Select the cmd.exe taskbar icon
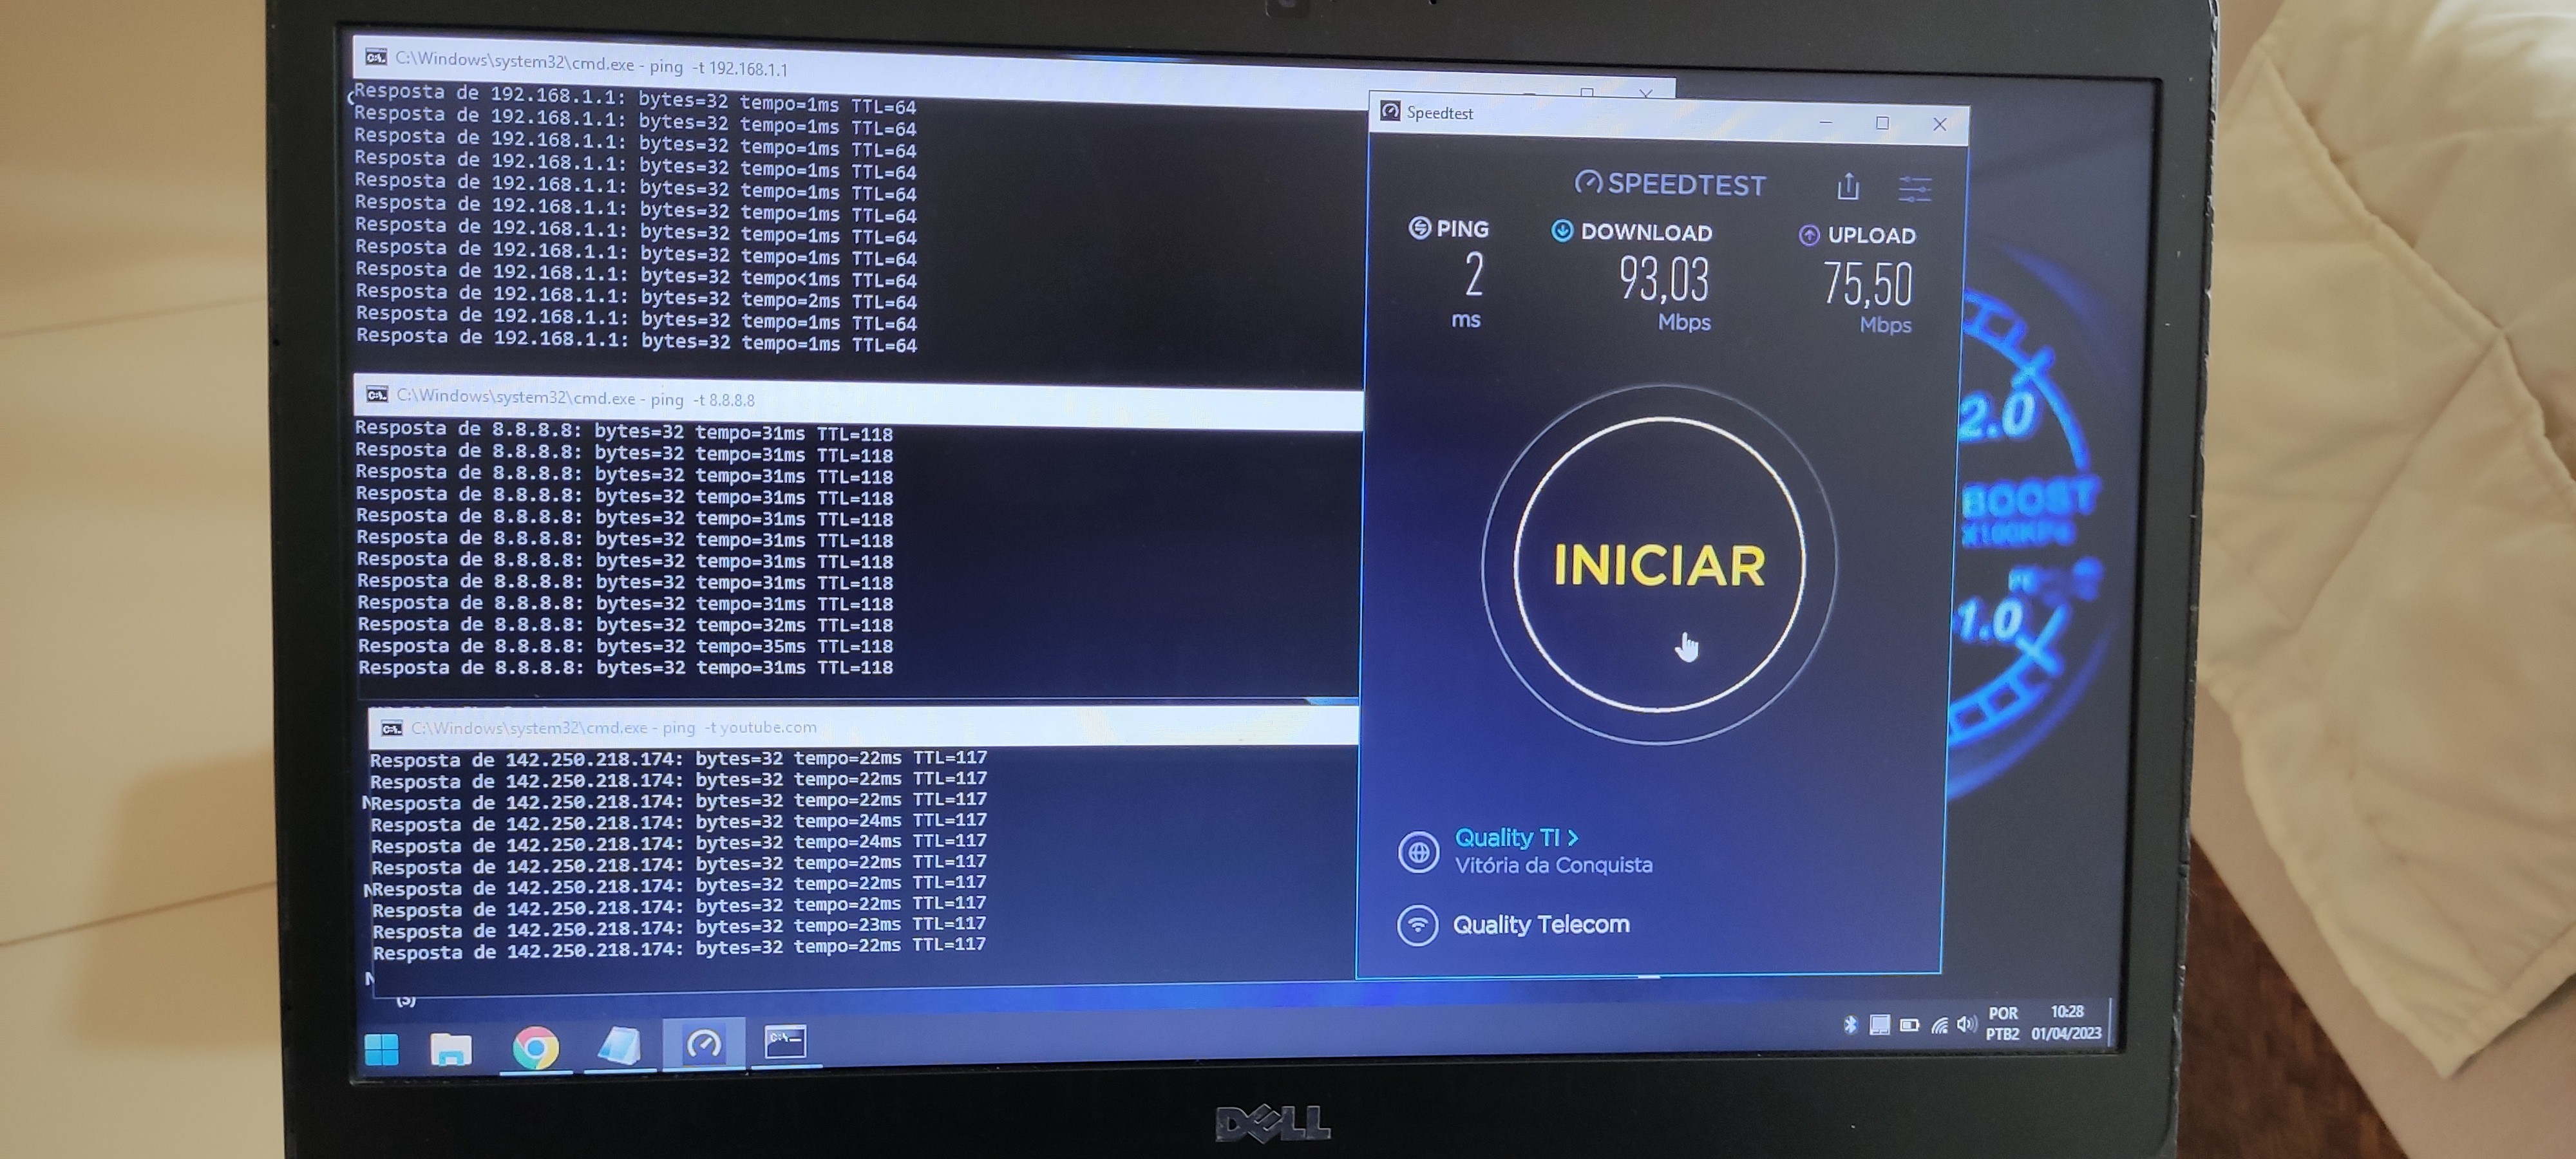 click(785, 1042)
